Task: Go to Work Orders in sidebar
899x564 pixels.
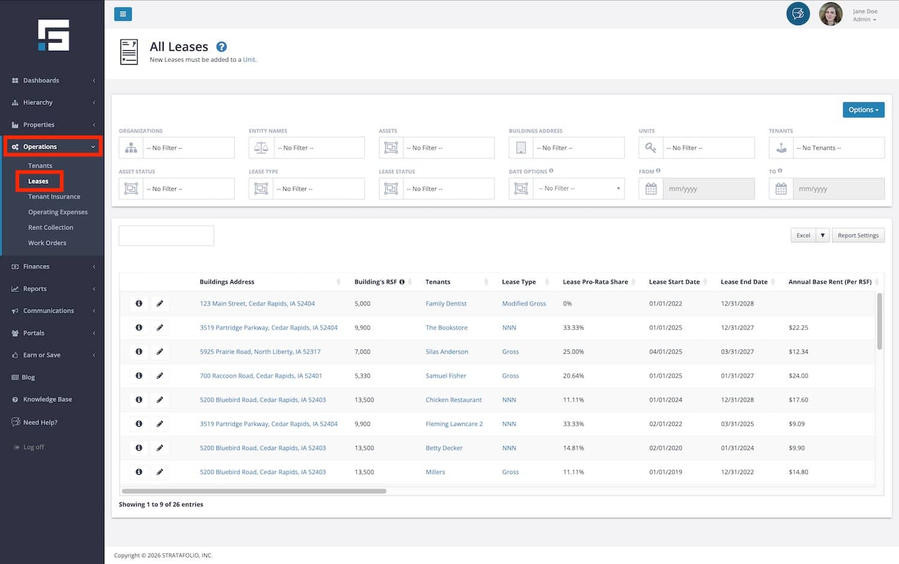Action: click(47, 243)
